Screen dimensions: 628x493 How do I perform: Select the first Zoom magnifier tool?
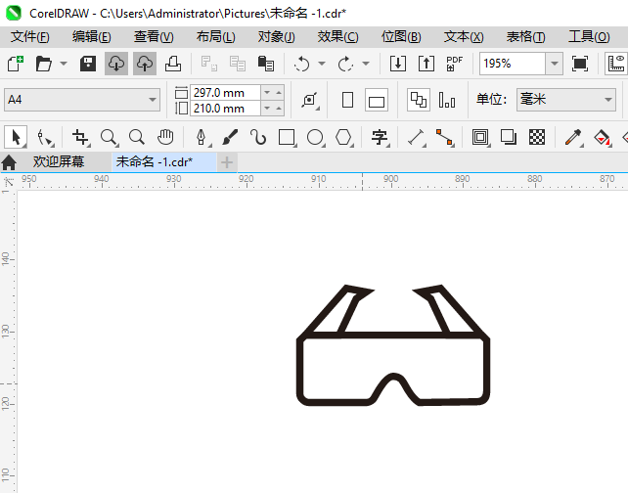click(x=109, y=137)
